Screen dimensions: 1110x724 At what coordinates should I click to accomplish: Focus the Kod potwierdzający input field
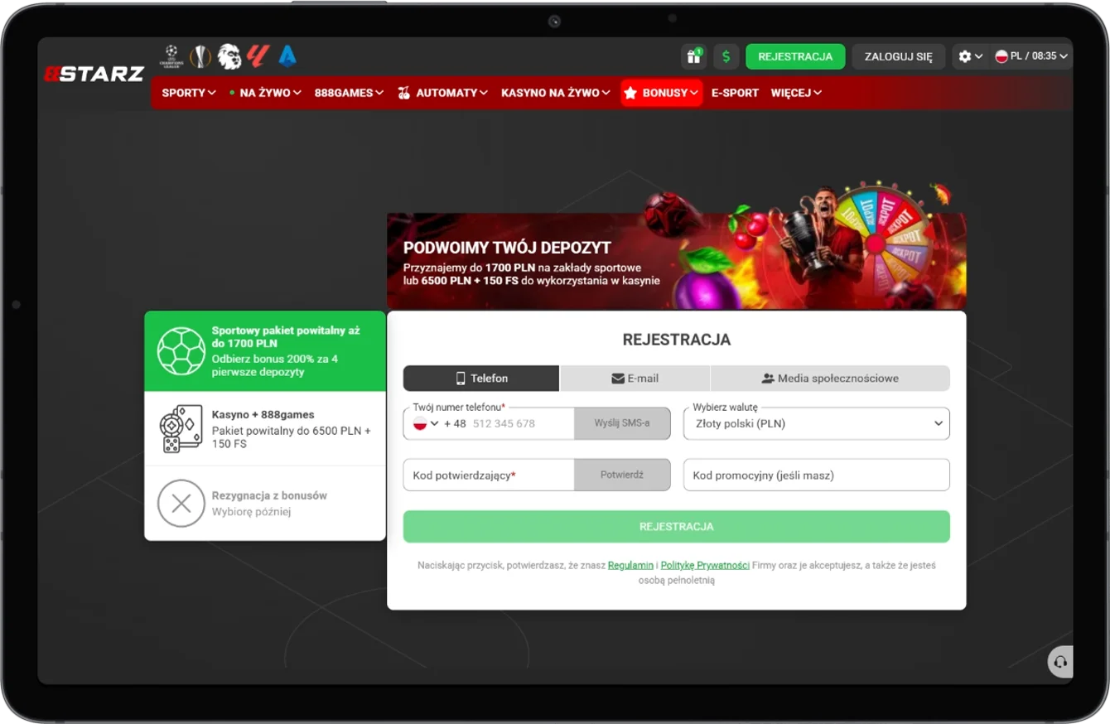[x=489, y=475]
